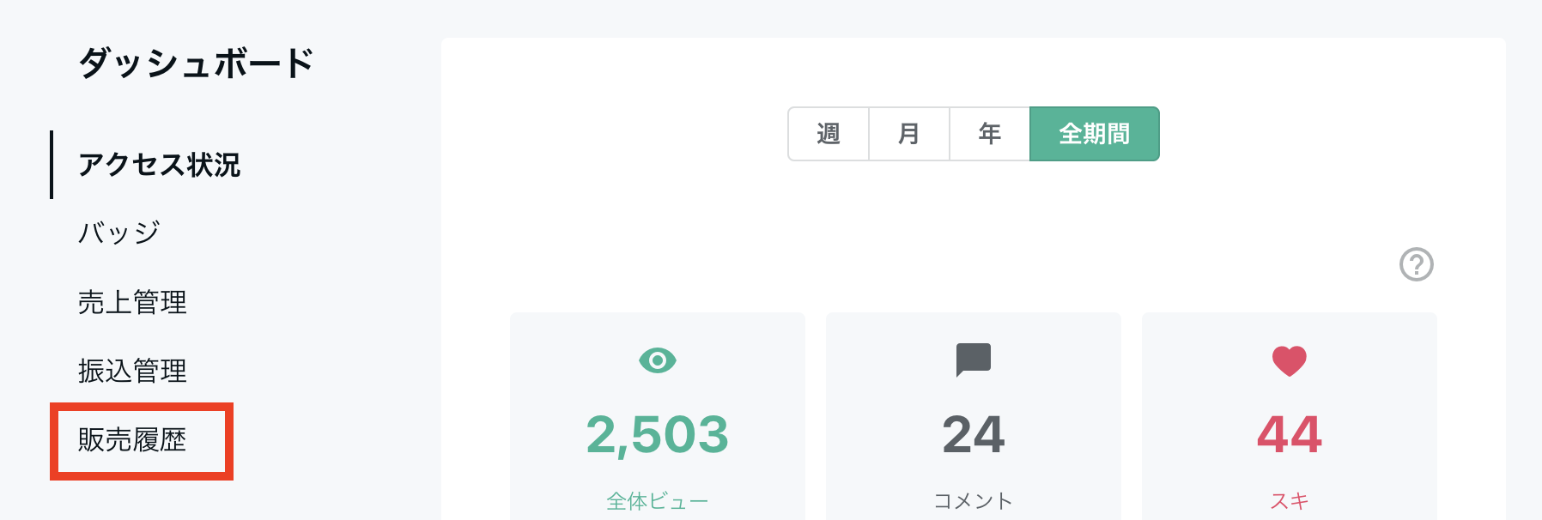This screenshot has height=520, width=1542.
Task: Click the green eye views icon
Action: click(658, 360)
